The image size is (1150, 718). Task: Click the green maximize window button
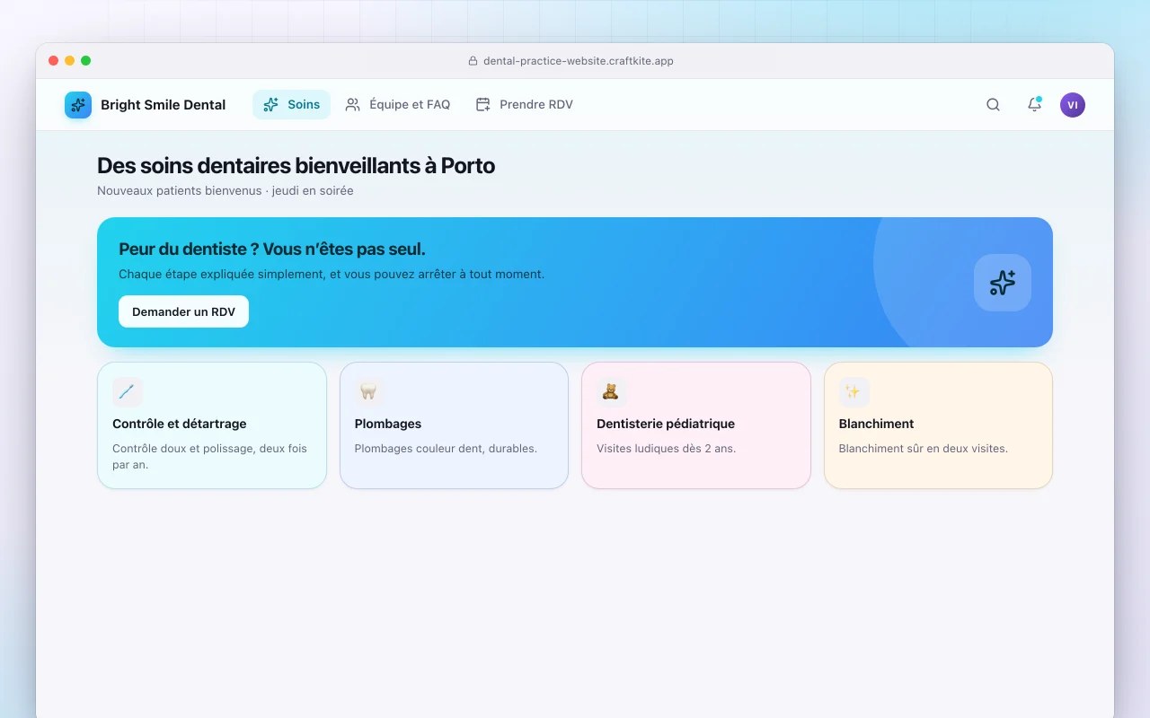coord(85,61)
